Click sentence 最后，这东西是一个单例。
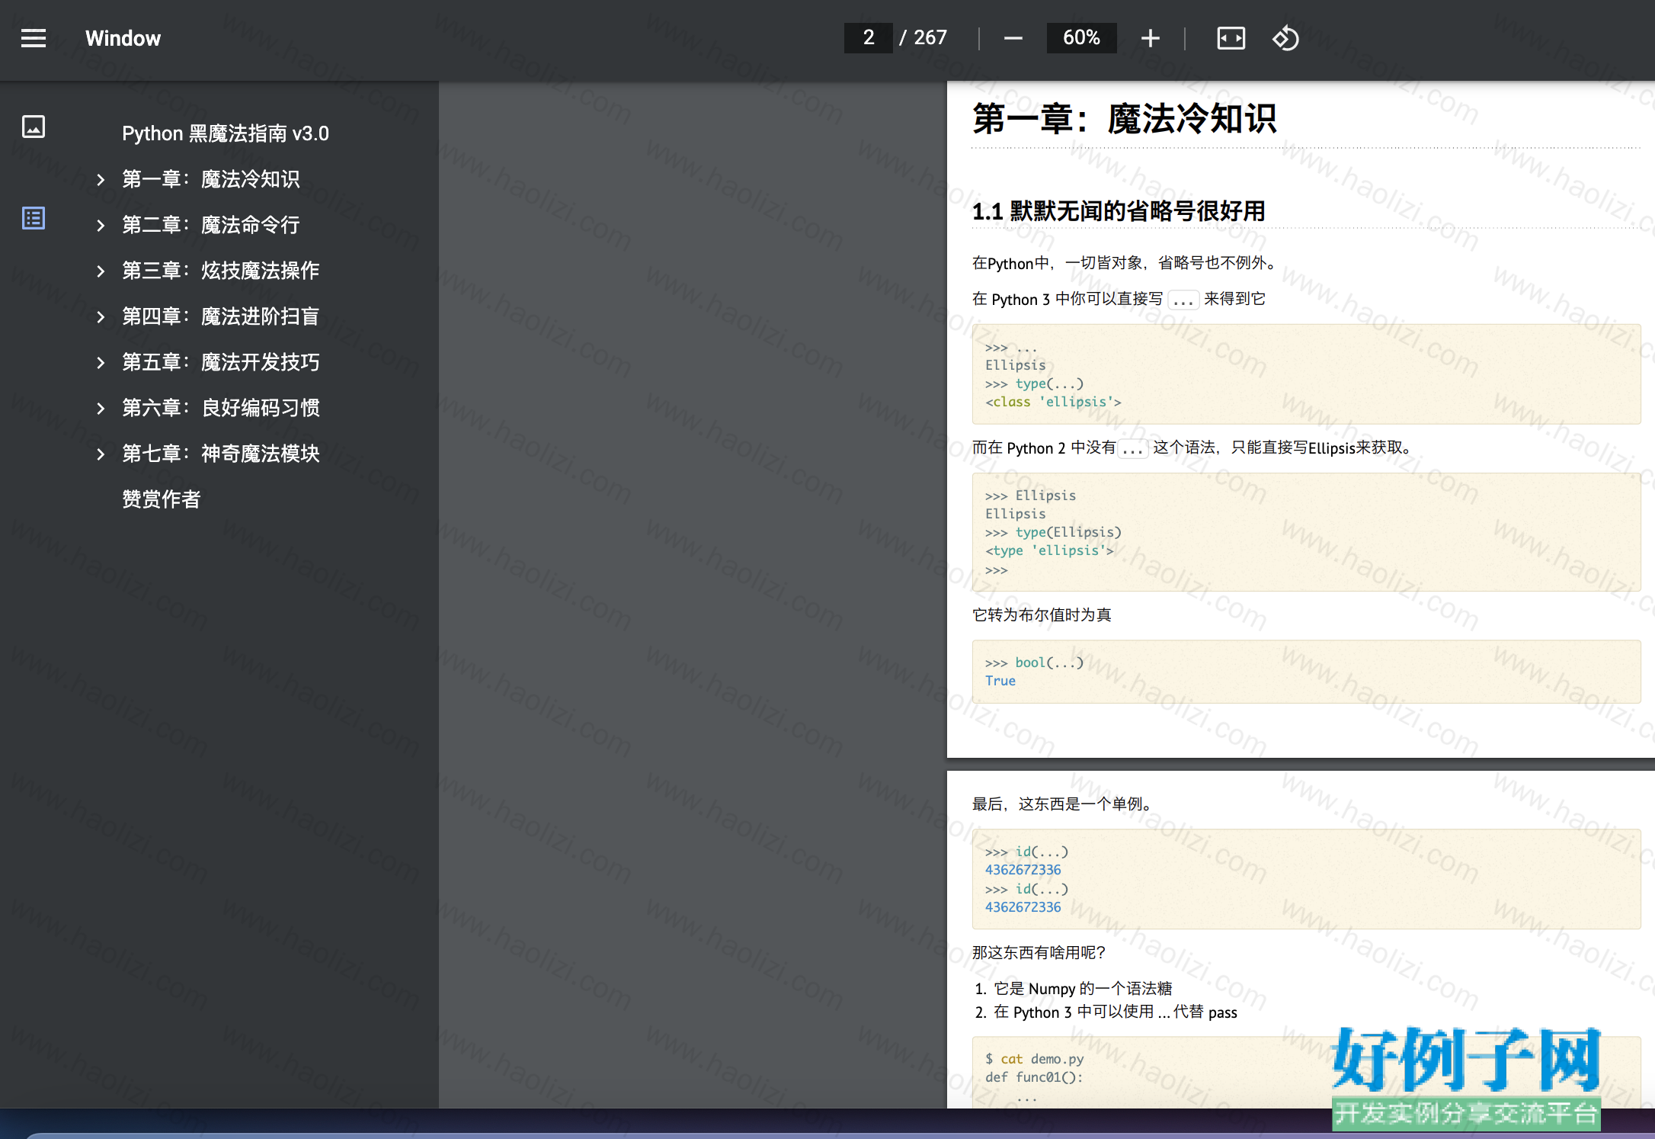The width and height of the screenshot is (1655, 1139). coord(1064,804)
